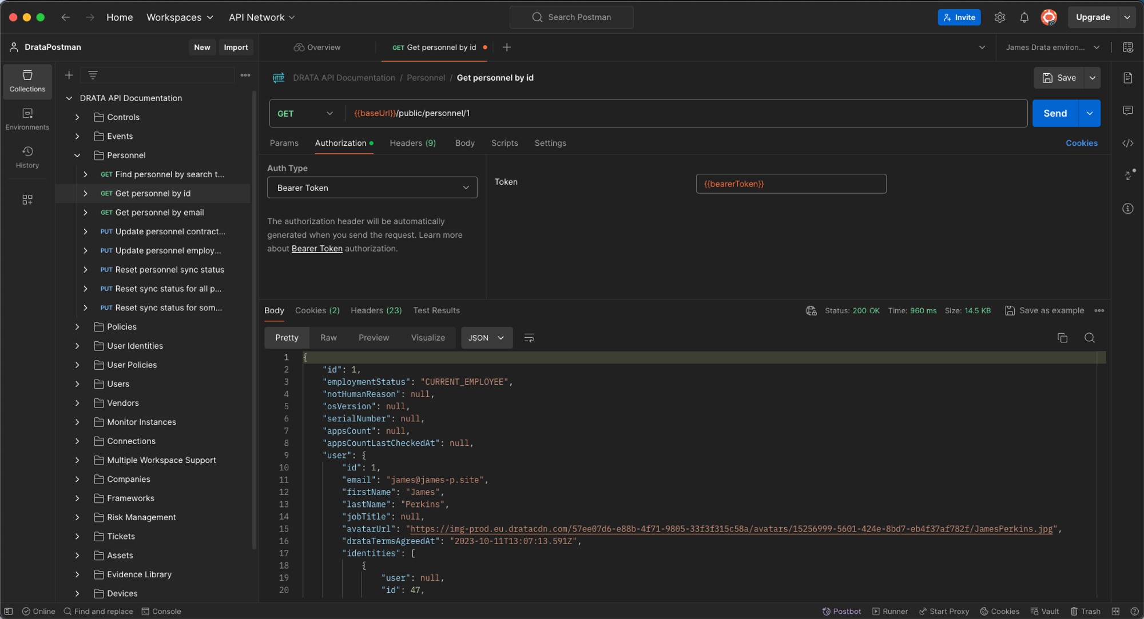Viewport: 1144px width, 619px height.
Task: Open the History sidebar icon
Action: tap(27, 157)
